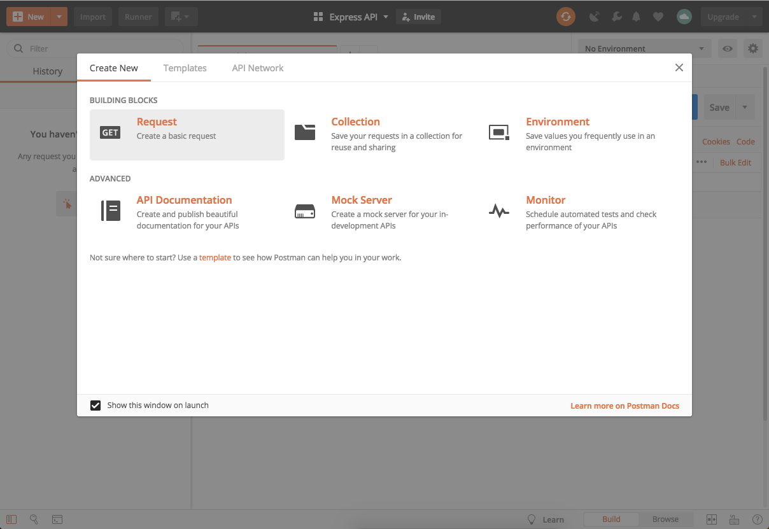769x529 pixels.
Task: Open the sync status icon
Action: coord(565,16)
